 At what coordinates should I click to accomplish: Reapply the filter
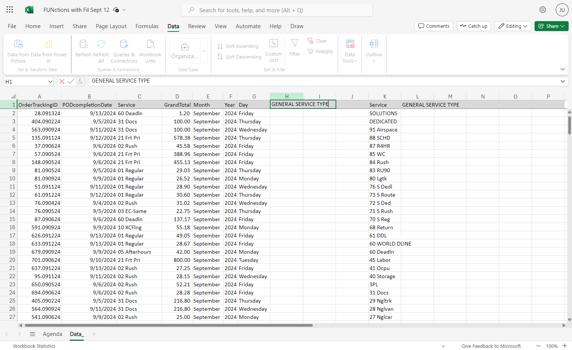pyautogui.click(x=320, y=51)
